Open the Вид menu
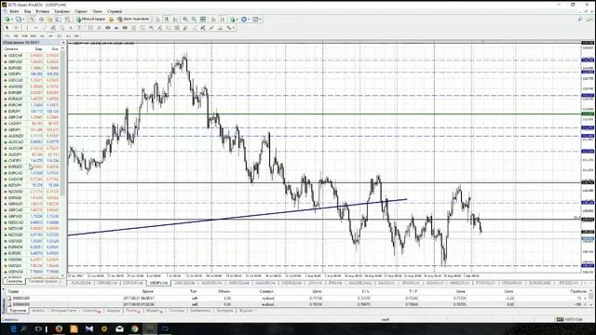The width and height of the screenshot is (596, 335). (28, 11)
